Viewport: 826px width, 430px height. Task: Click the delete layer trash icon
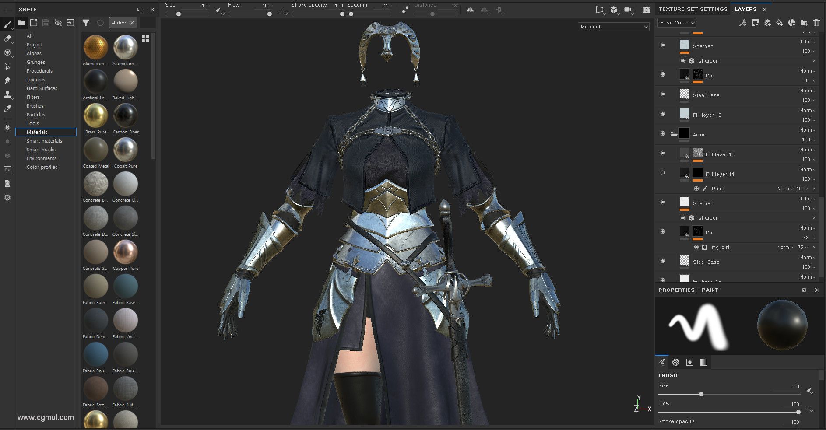[816, 23]
